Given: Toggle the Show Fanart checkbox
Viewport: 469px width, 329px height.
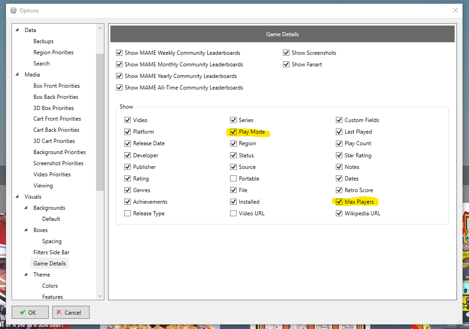Looking at the screenshot, I should click(x=286, y=65).
